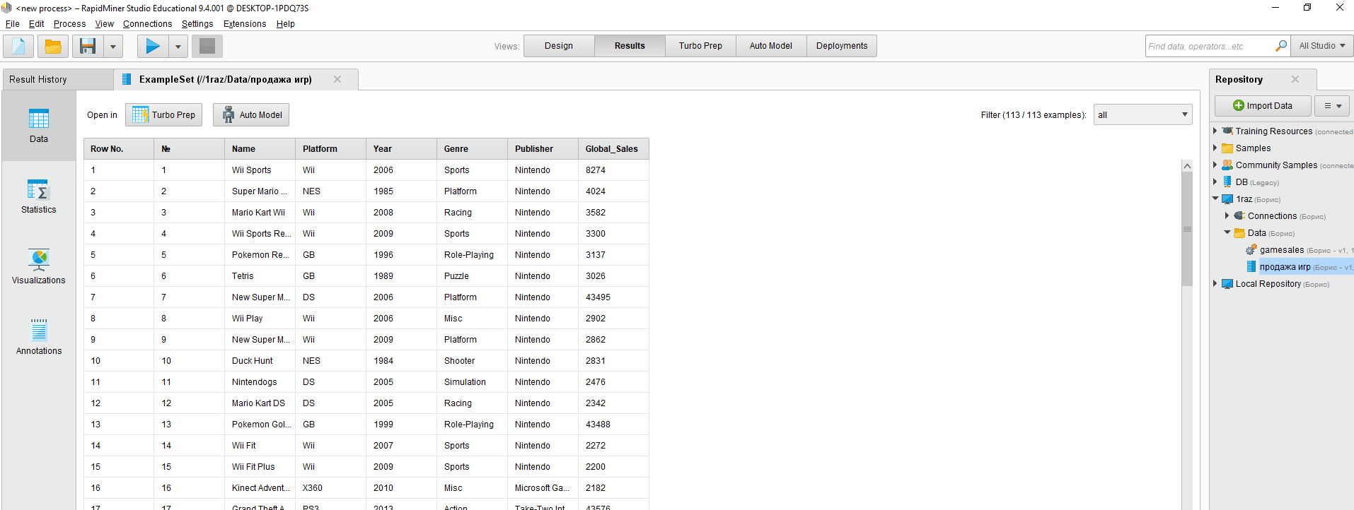Switch to the Results view
This screenshot has width=1354, height=510.
coord(630,46)
